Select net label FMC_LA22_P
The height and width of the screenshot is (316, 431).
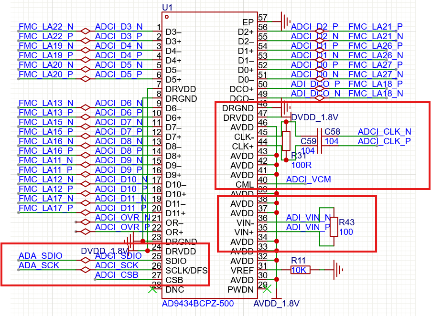45,36
